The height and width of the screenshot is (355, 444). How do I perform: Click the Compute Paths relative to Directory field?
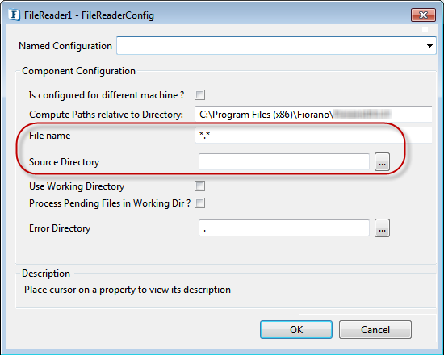click(313, 114)
